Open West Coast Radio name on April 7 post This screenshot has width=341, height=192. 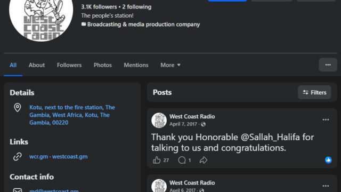192,116
